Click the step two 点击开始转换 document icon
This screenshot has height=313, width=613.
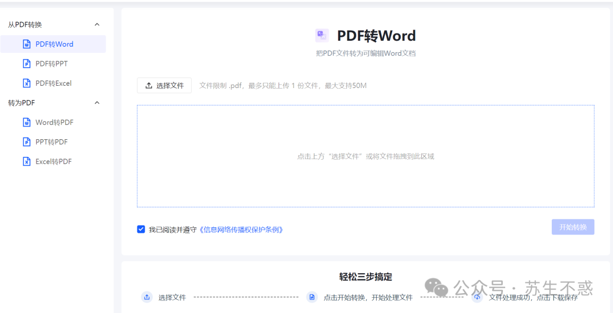pos(312,297)
